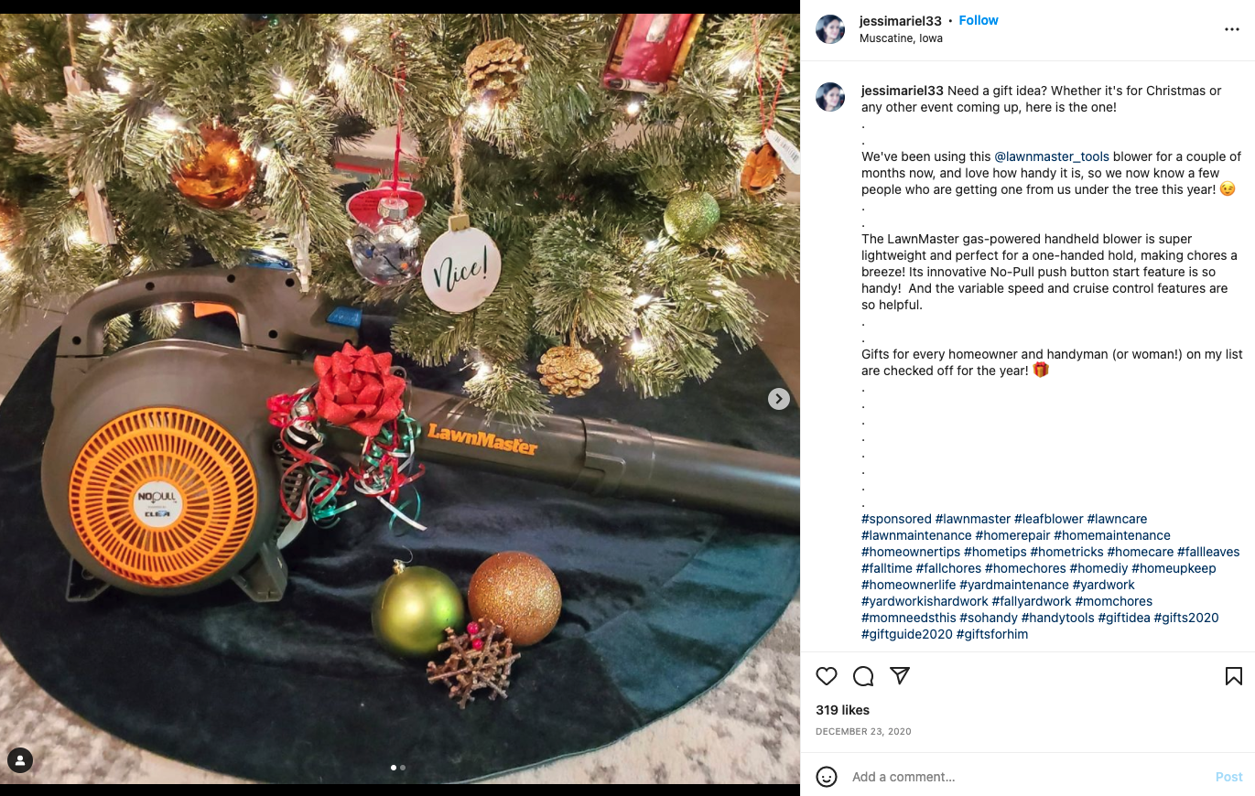Open the three-dot more options menu
Viewport: 1255px width, 796px height.
(1232, 29)
